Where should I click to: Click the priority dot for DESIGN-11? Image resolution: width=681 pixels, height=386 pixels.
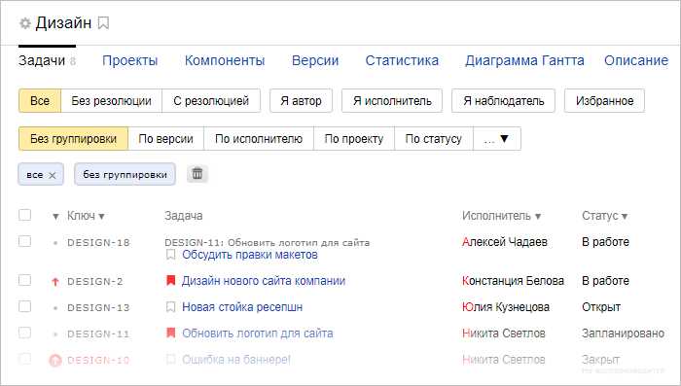[55, 334]
